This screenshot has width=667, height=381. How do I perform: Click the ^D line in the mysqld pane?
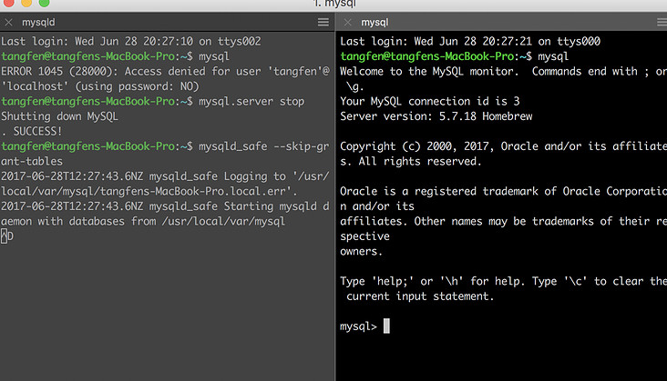click(7, 236)
